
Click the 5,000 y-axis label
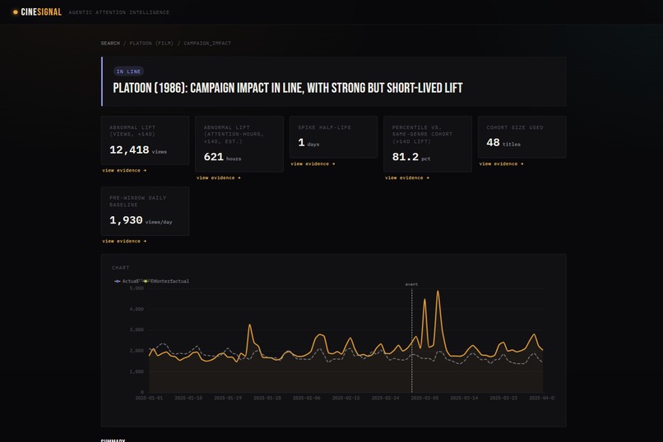click(137, 288)
